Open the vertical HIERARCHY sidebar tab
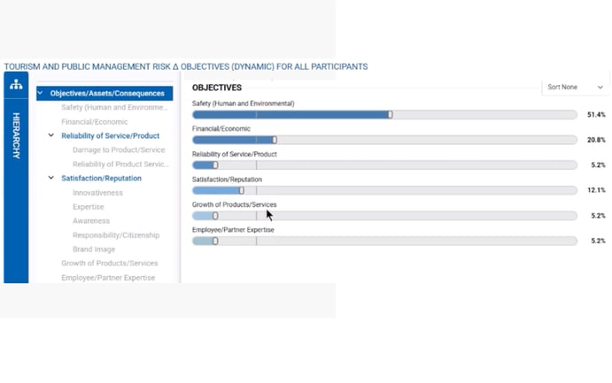The image size is (612, 383). pos(16,135)
